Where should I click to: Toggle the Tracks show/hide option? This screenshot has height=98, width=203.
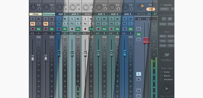161,72
